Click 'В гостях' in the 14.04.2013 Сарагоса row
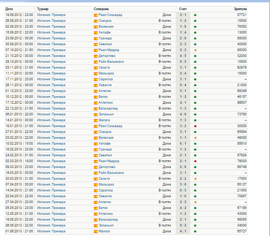Image resolution: width=270 pixels, height=236 pixels. (x=165, y=190)
